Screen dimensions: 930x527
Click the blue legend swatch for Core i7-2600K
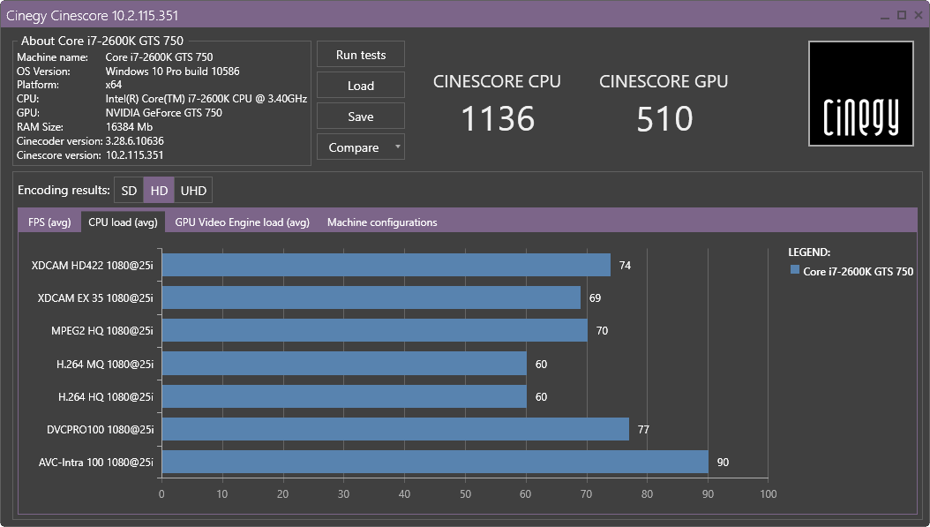[x=795, y=269]
